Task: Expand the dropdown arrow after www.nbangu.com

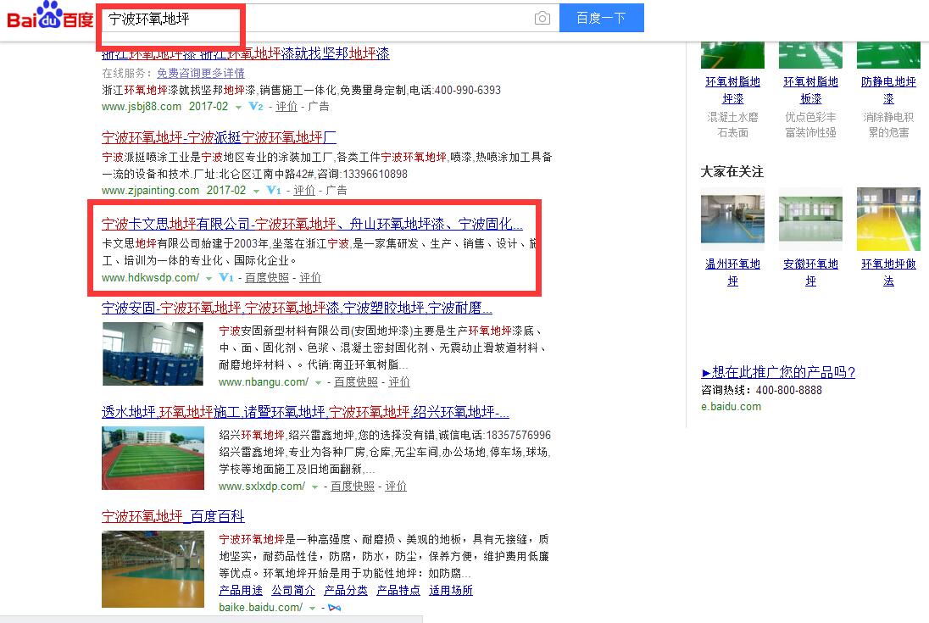Action: coord(318,383)
